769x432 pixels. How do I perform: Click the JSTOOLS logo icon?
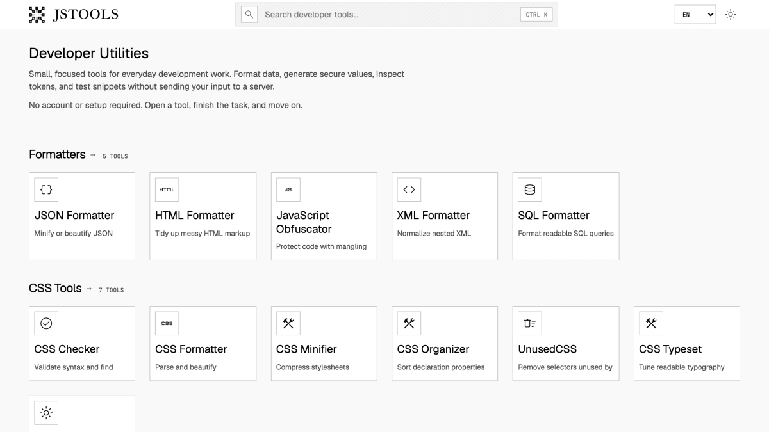point(37,15)
